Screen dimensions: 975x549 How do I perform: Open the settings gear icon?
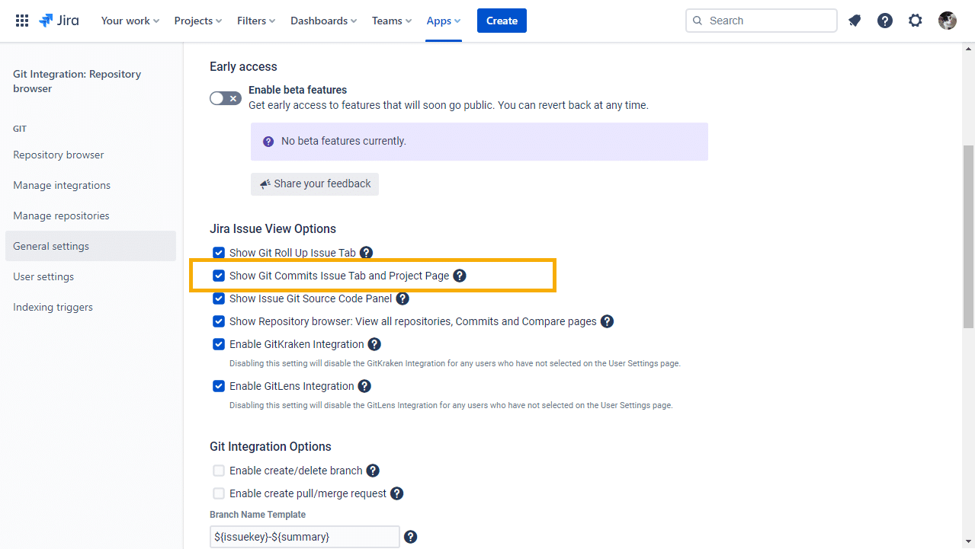(x=916, y=21)
